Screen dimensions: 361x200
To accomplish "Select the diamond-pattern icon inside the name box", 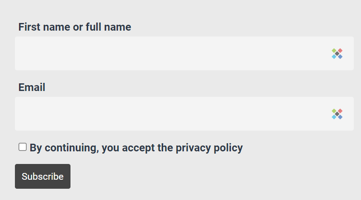I will click(337, 54).
